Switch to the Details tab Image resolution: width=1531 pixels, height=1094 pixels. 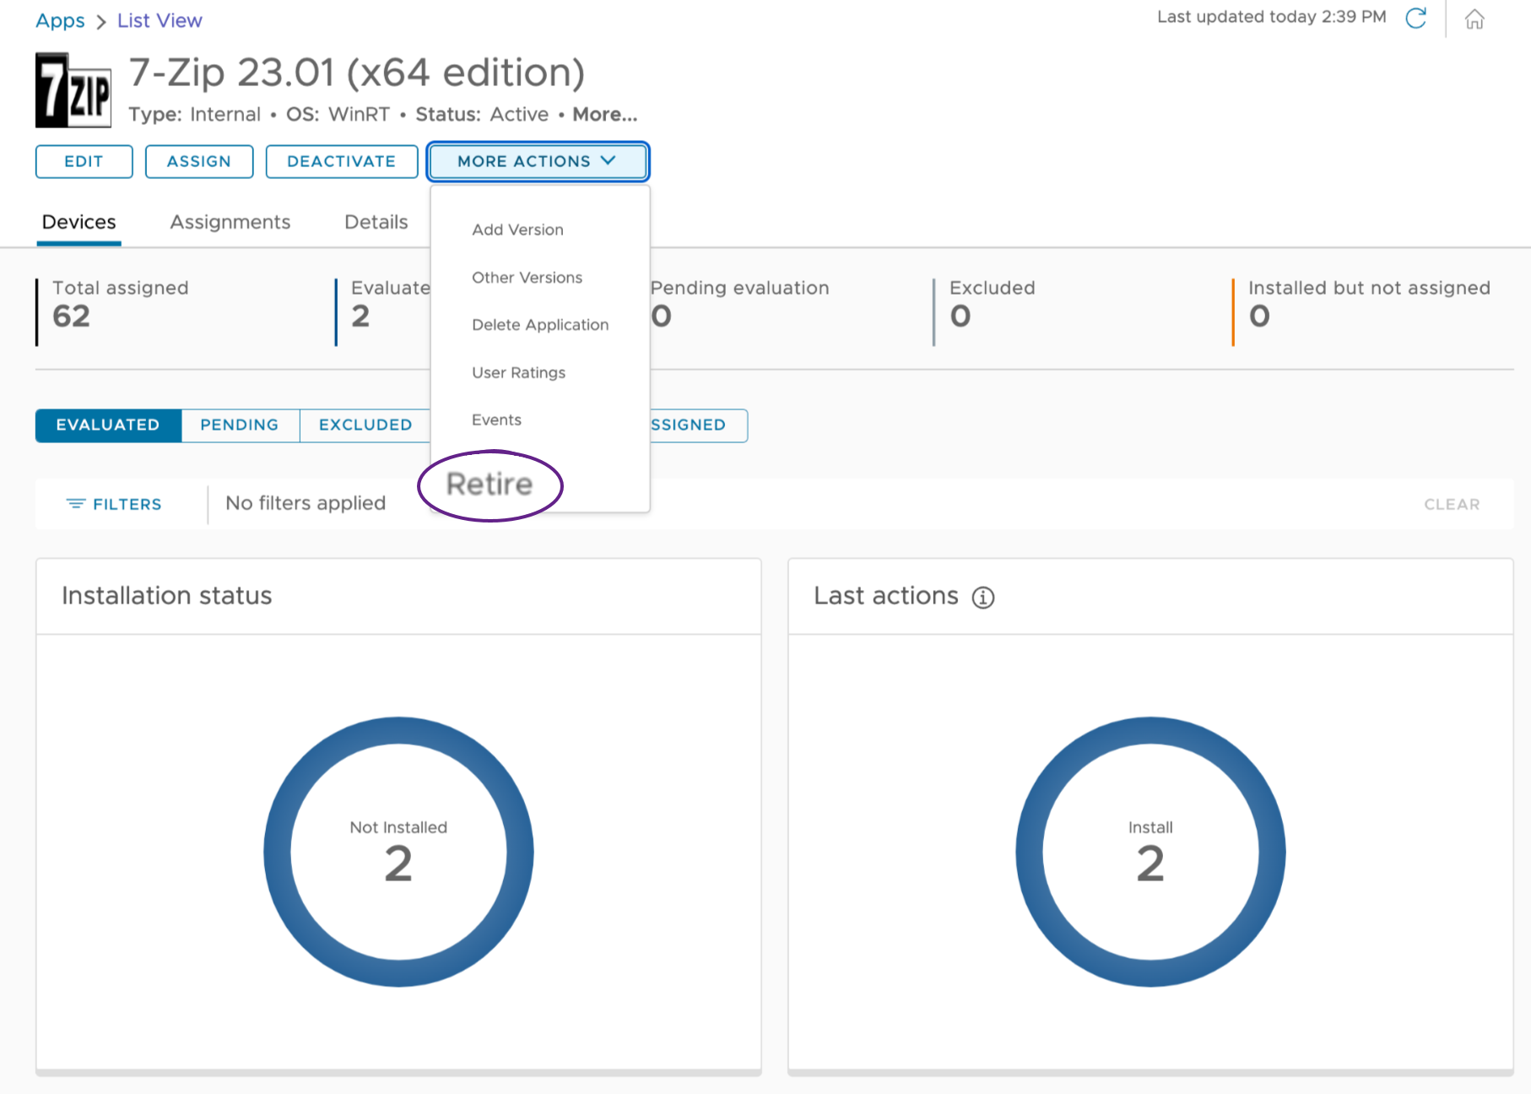(x=376, y=222)
